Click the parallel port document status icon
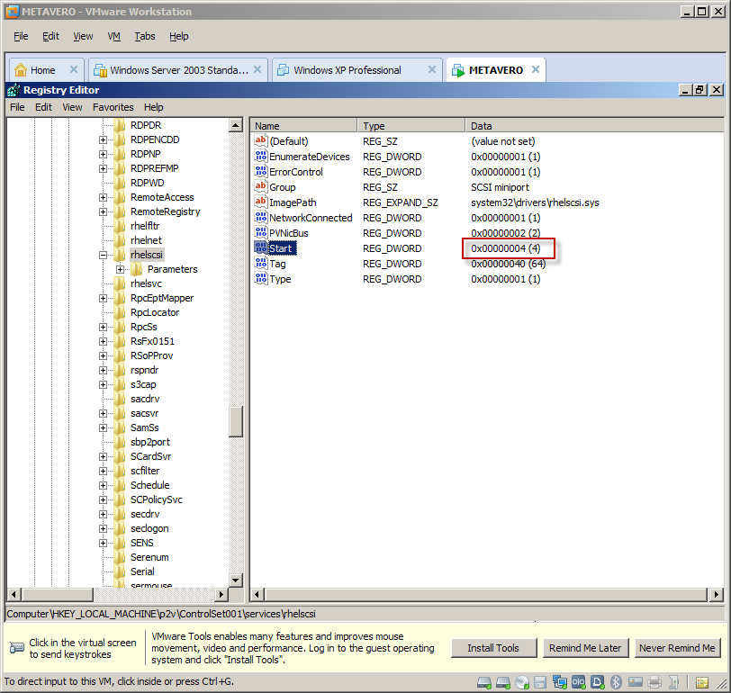The image size is (731, 693). (598, 682)
